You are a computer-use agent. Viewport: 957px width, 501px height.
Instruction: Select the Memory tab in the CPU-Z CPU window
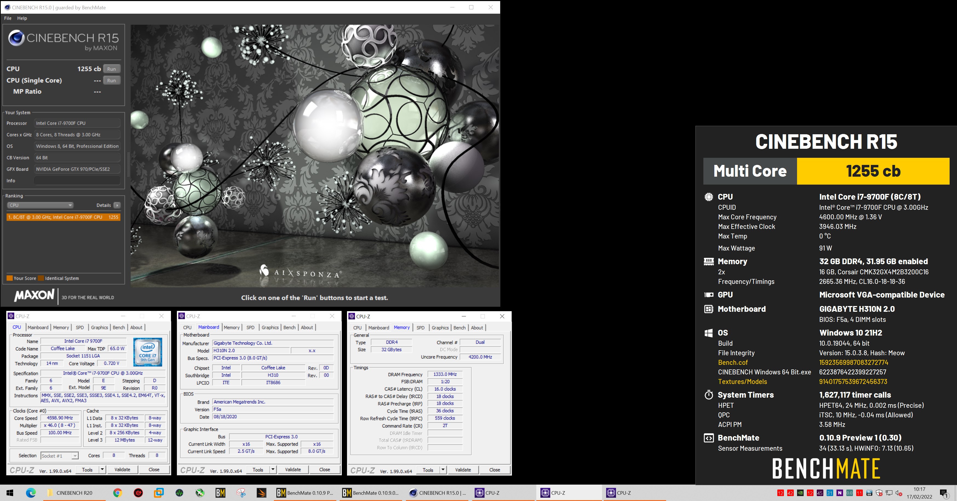(61, 327)
